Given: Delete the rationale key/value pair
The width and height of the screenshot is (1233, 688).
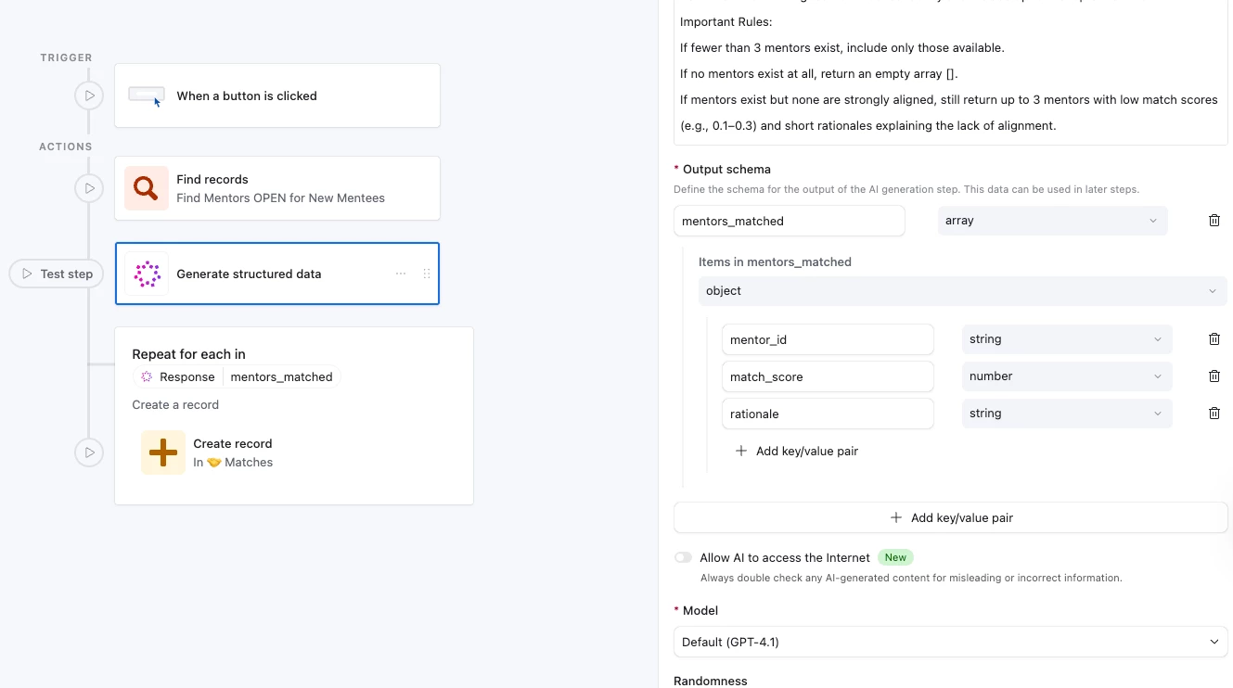Looking at the screenshot, I should point(1214,414).
